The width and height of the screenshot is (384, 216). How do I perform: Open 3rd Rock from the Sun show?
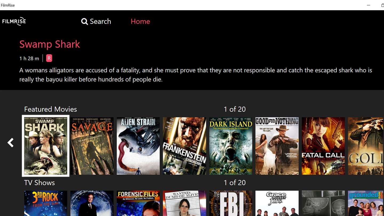(46, 203)
